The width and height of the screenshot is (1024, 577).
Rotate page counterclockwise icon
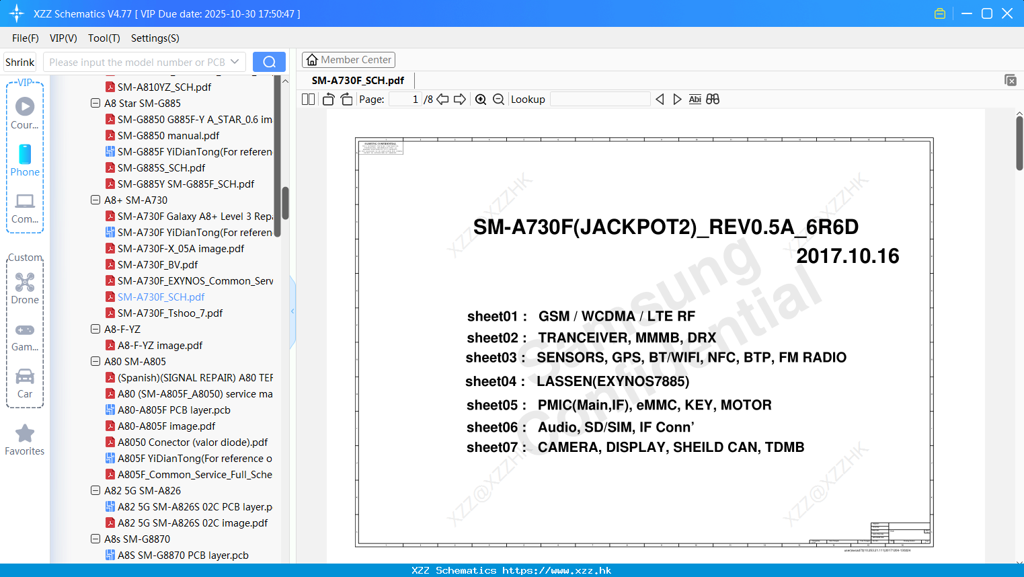[328, 100]
